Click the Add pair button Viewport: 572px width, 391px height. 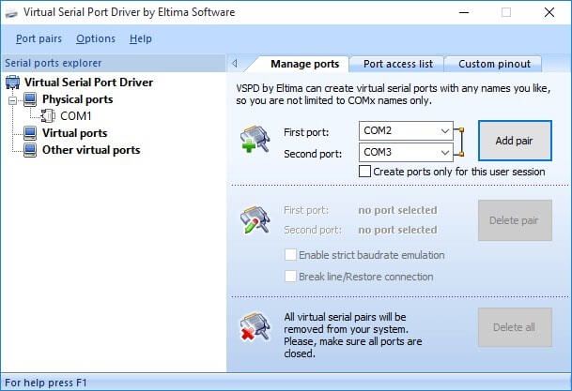(x=515, y=141)
